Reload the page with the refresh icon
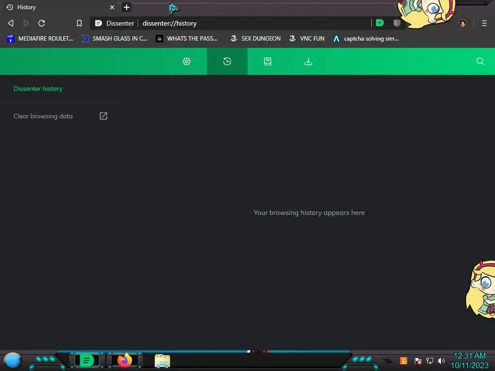Screen dimensions: 495x371 [42, 23]
